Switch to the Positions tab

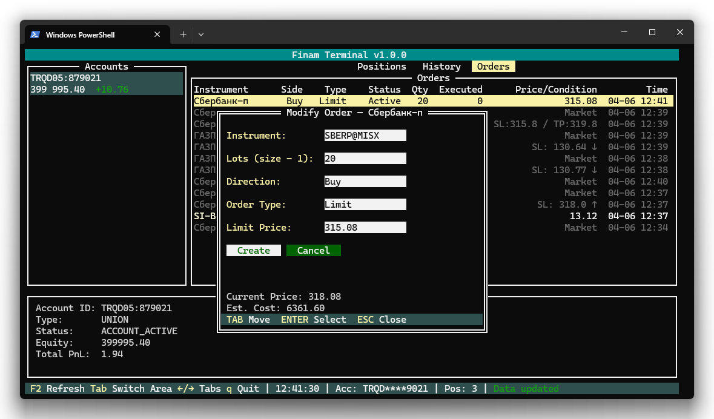click(382, 67)
